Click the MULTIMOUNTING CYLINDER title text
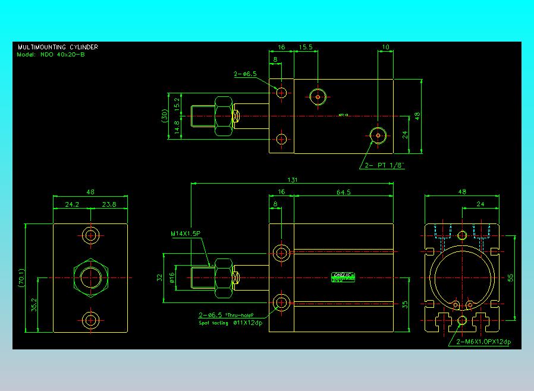534x391 pixels. tap(58, 47)
